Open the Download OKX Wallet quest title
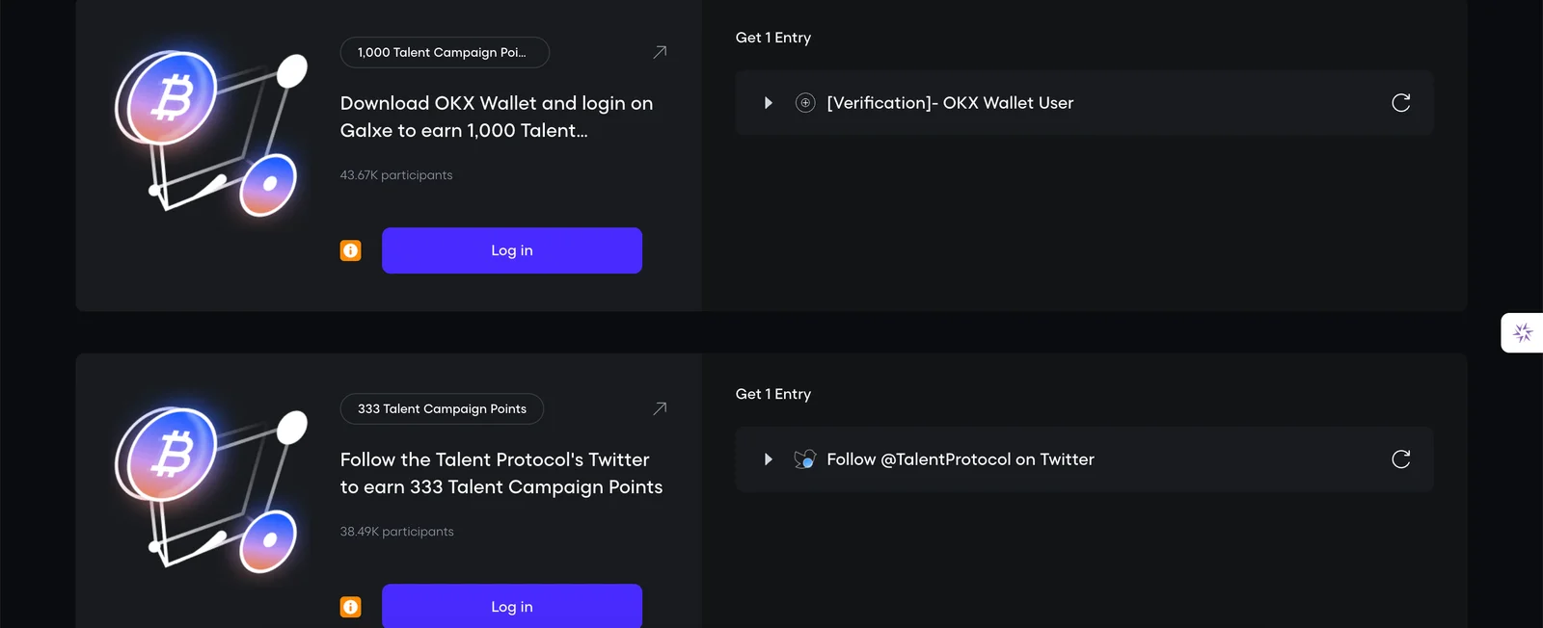Screen dimensions: 1543x628 click(x=497, y=117)
